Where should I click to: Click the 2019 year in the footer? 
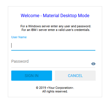(42, 88)
